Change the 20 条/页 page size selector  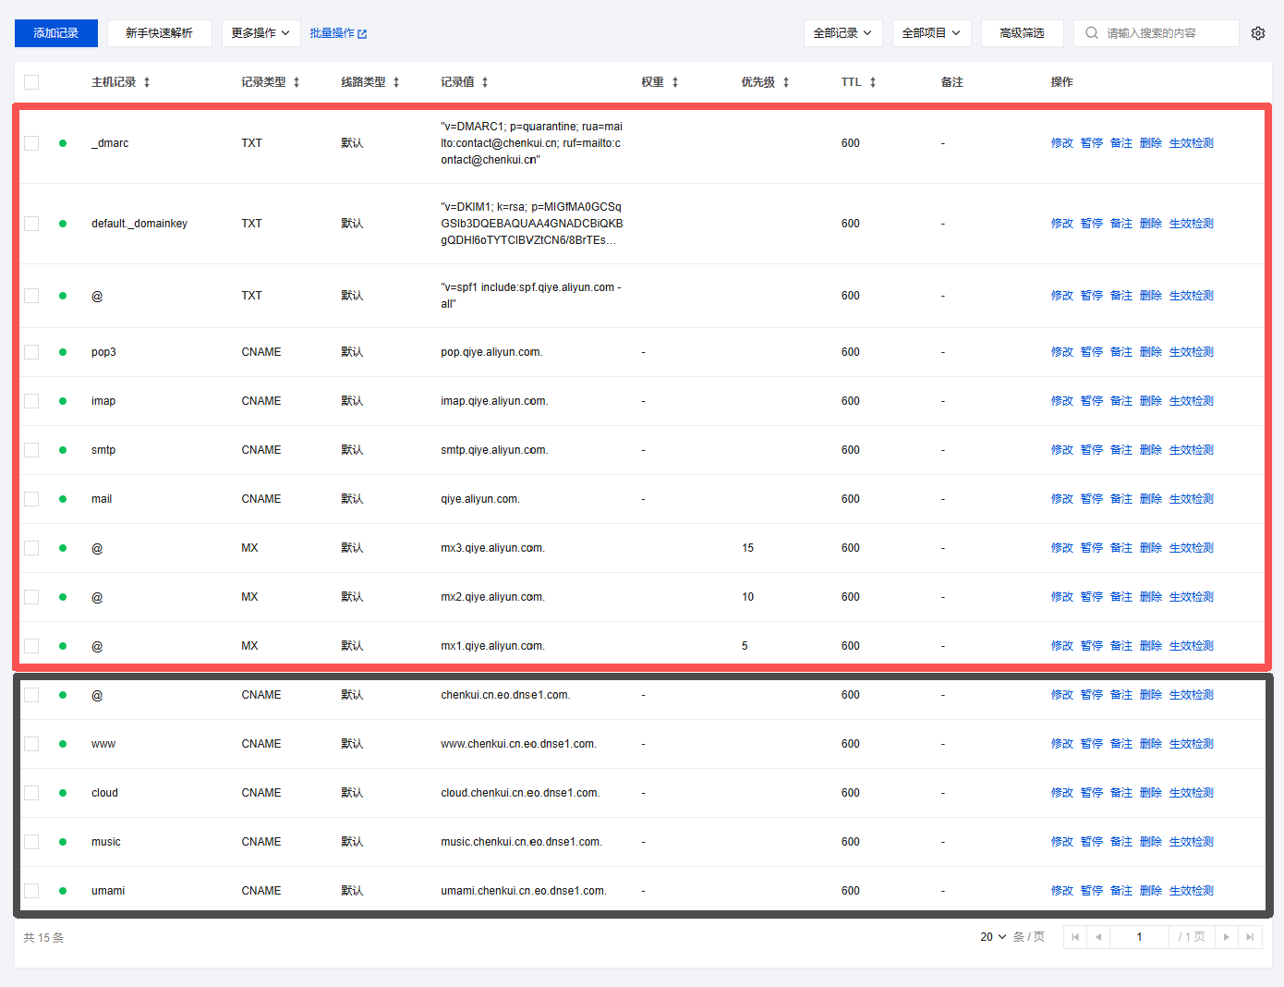pyautogui.click(x=993, y=937)
